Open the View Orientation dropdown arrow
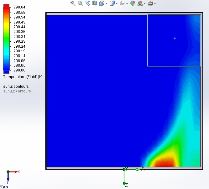Screen dimensions: 209x189 [x=106, y=3]
